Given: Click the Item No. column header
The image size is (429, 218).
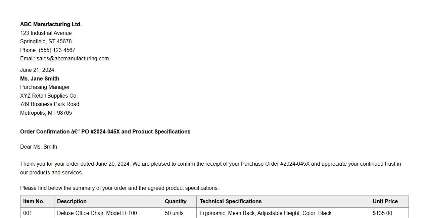Looking at the screenshot, I should [x=34, y=202].
